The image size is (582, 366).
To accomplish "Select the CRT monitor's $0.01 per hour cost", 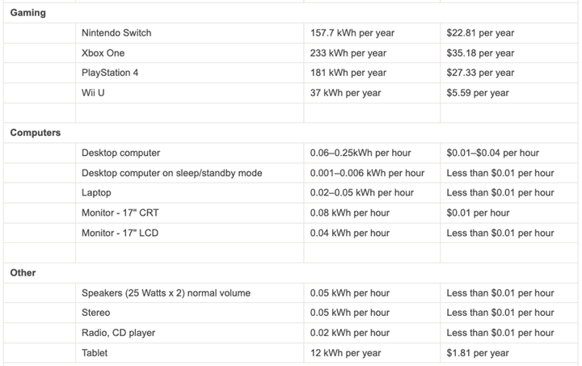I will [478, 213].
